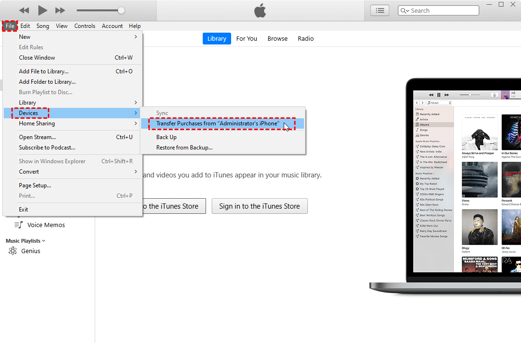
Task: Click the partly hidden iTunes Store button
Action: pos(174,206)
